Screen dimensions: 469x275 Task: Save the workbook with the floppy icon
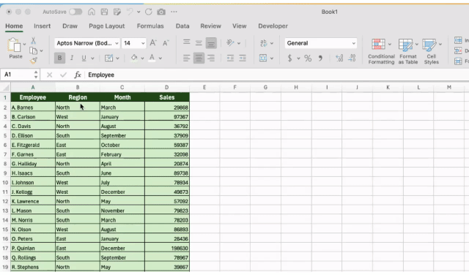pyautogui.click(x=104, y=12)
